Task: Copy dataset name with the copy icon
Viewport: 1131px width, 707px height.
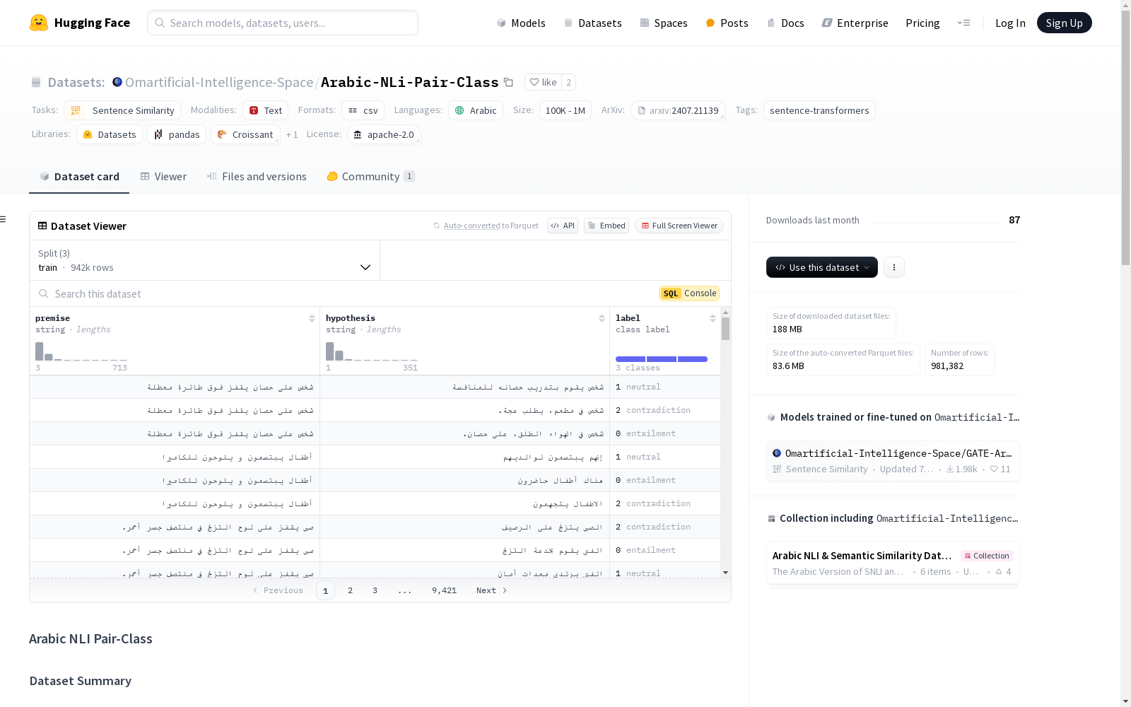Action: tap(508, 82)
